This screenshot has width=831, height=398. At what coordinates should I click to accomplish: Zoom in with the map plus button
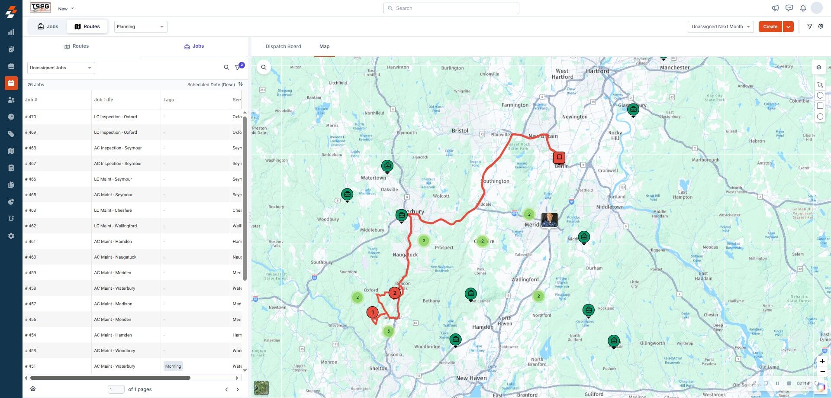tap(822, 361)
